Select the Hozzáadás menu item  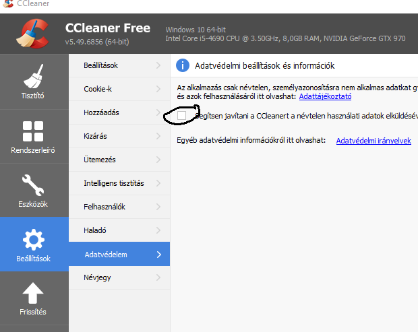(119, 112)
